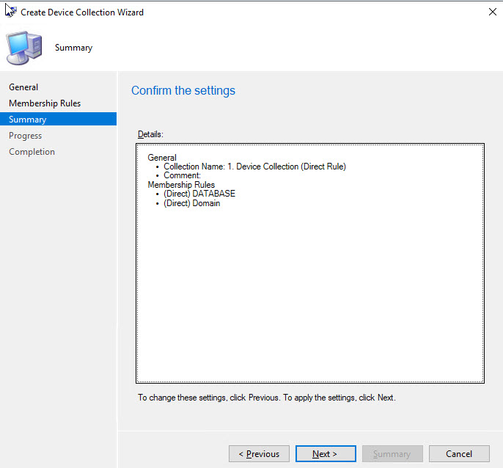The image size is (503, 468).
Task: Go to the Membership Rules step in the sidebar
Action: pos(45,103)
